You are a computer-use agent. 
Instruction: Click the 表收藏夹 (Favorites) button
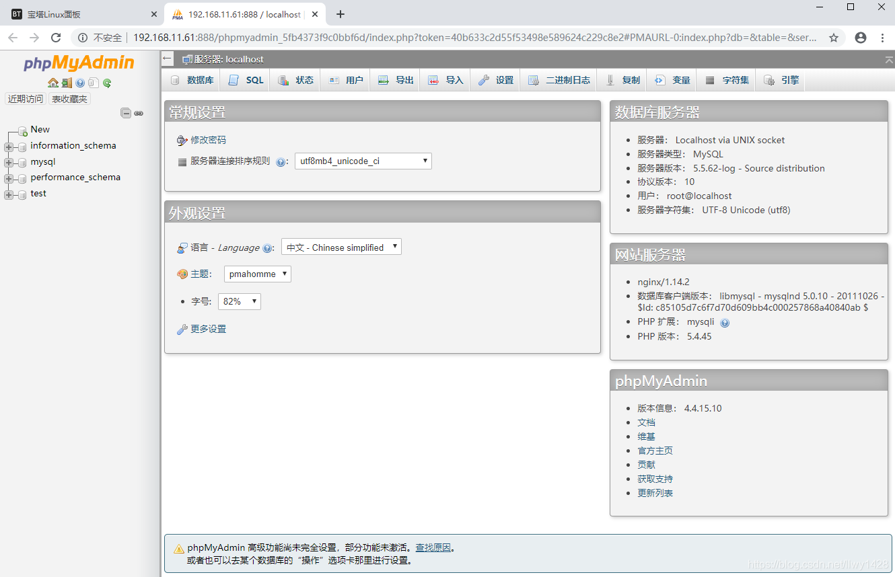coord(70,99)
